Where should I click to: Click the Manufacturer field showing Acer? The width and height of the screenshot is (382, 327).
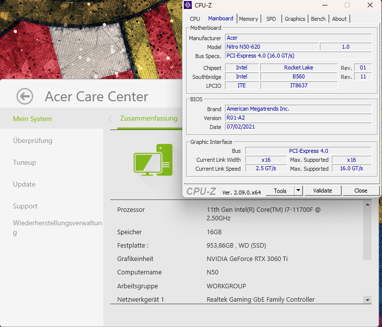(299, 38)
